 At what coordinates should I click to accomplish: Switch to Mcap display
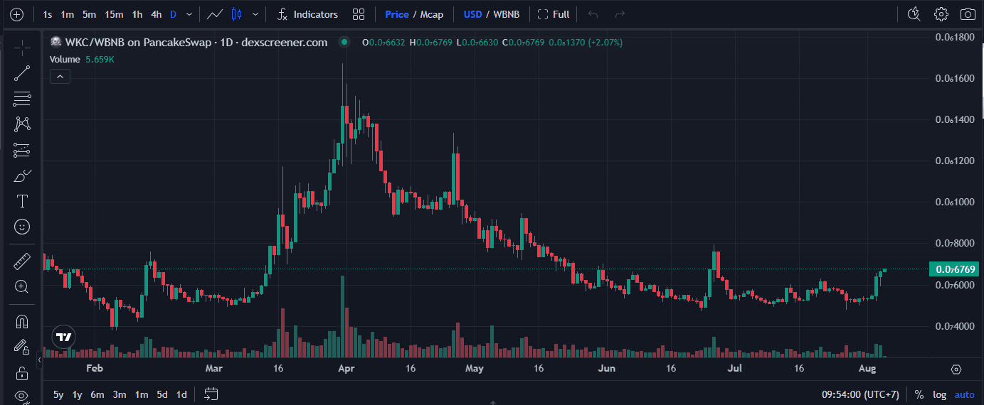pyautogui.click(x=431, y=14)
